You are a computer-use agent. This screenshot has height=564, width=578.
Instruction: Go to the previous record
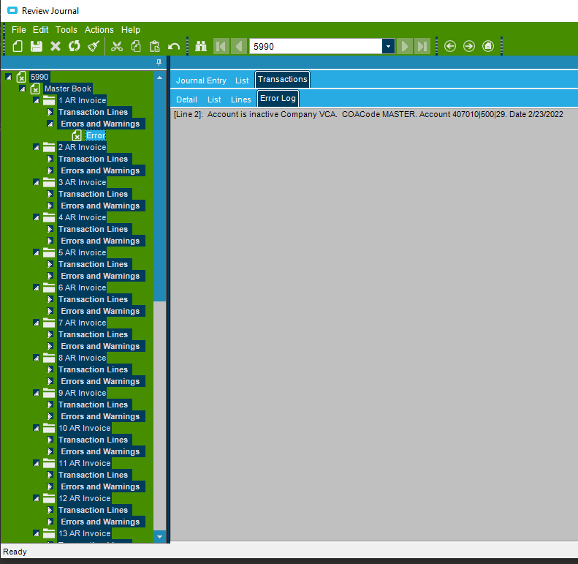tap(239, 47)
